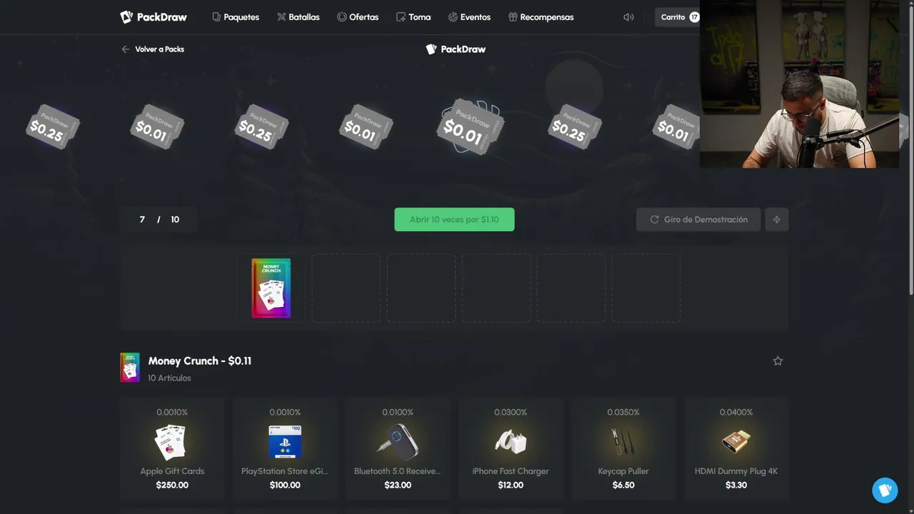
Task: Open the Batallas menu item
Action: 298,17
